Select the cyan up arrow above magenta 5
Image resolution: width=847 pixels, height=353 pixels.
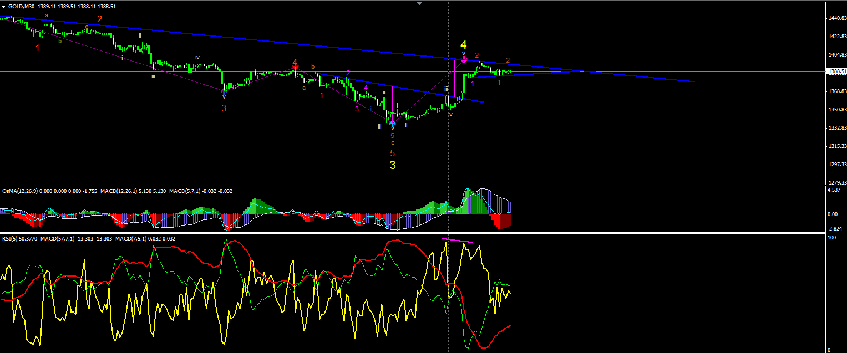coord(393,125)
